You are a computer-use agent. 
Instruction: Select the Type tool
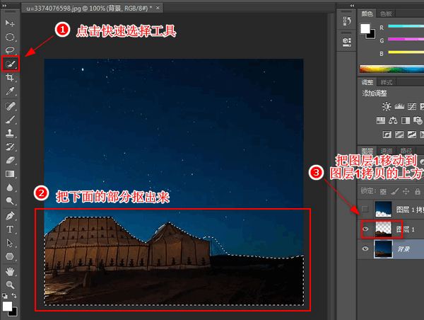[10, 229]
